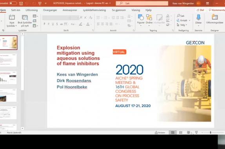
Task: Switch to slide sorter view icon
Action: click(x=181, y=133)
